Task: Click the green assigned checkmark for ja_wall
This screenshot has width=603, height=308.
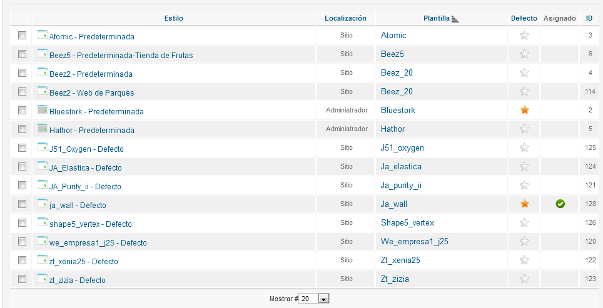Action: (x=560, y=204)
